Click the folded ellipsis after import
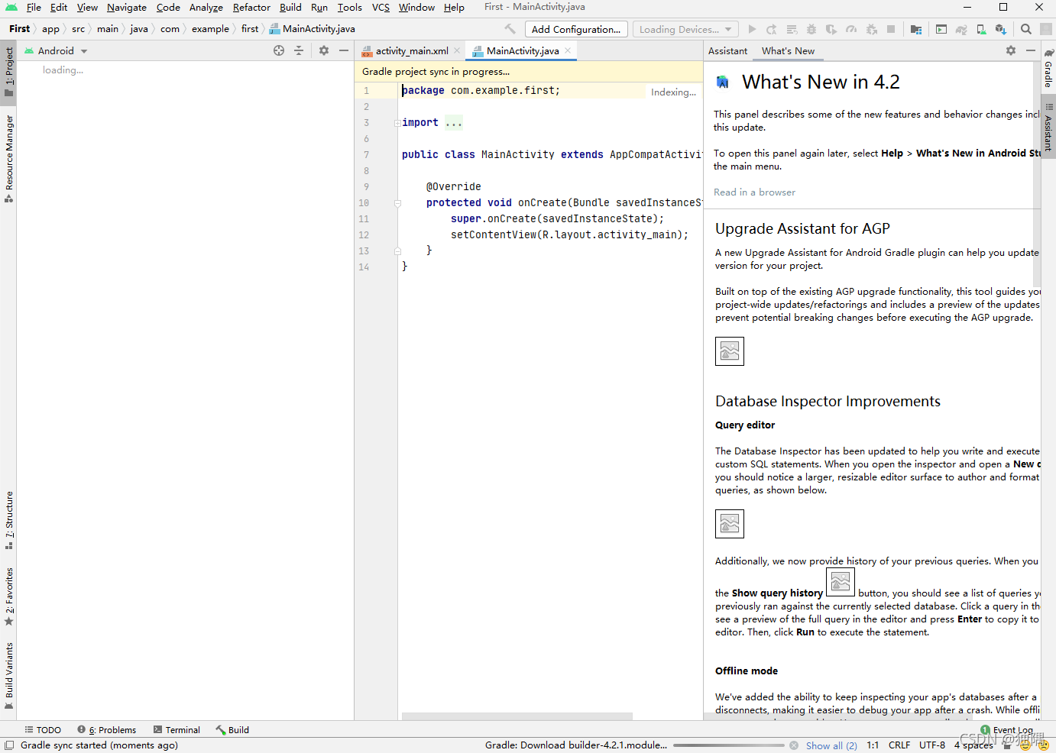 click(454, 123)
